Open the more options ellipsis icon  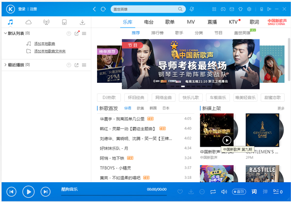[202, 192]
